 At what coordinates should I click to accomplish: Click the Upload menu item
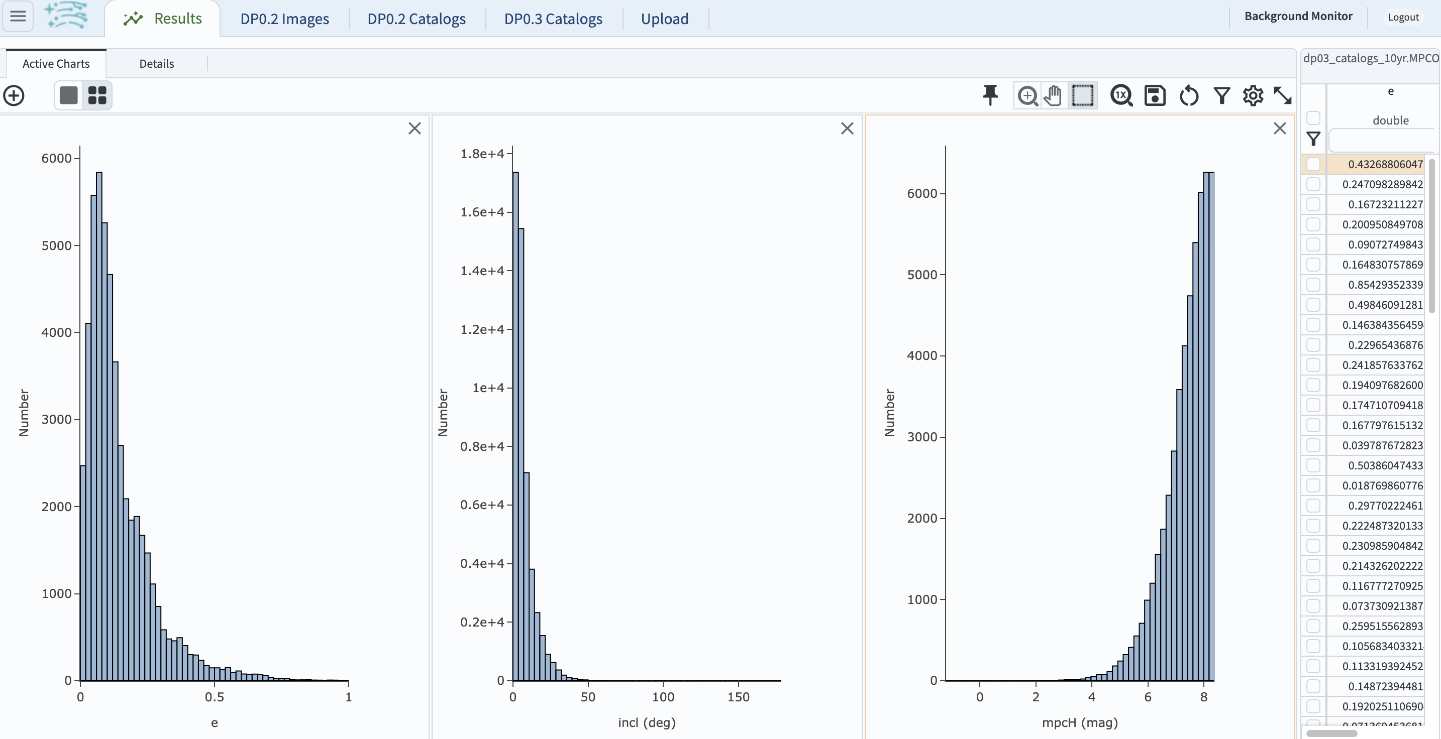(665, 19)
